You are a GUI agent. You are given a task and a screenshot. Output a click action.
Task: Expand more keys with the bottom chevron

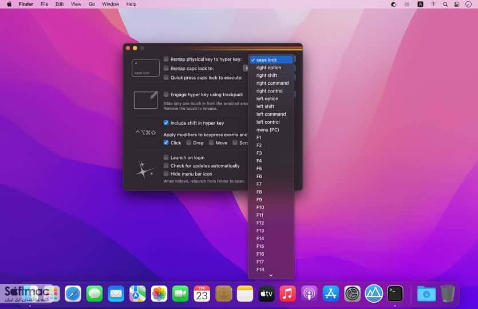point(271,275)
